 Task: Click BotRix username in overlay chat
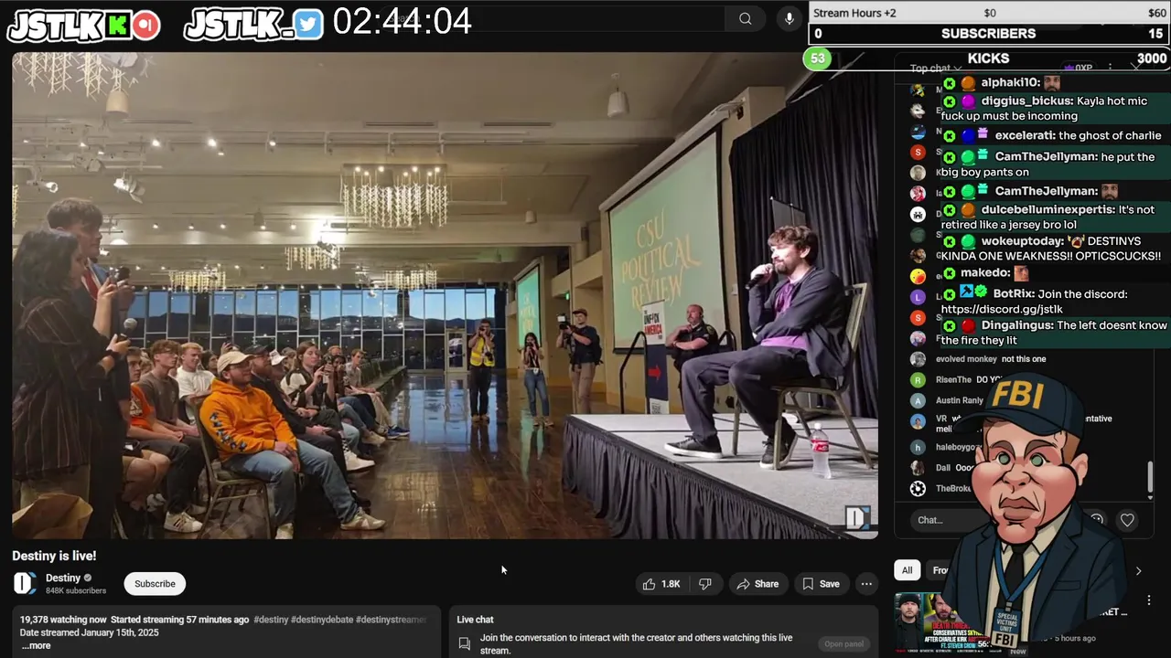(1015, 294)
